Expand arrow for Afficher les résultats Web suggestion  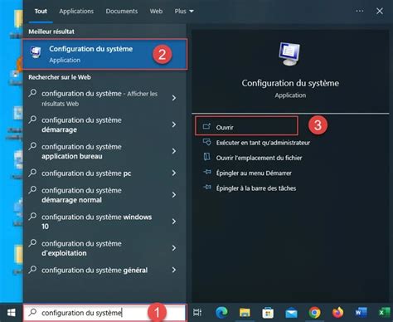[x=174, y=98]
